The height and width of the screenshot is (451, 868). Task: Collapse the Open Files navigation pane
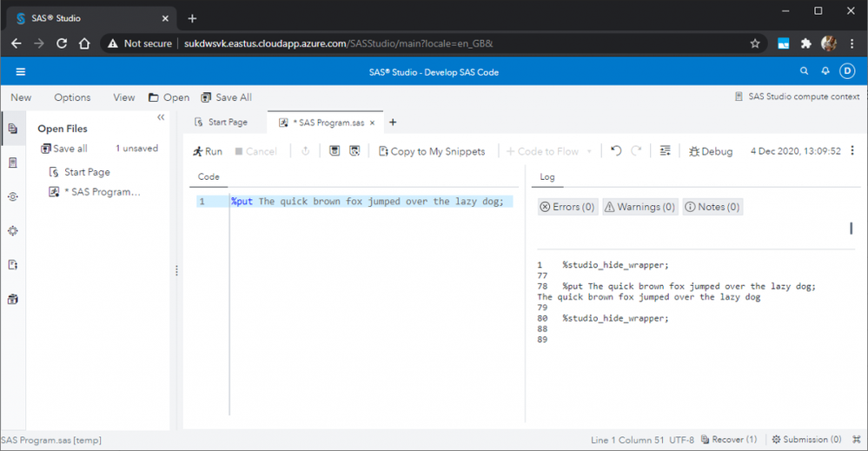point(161,117)
